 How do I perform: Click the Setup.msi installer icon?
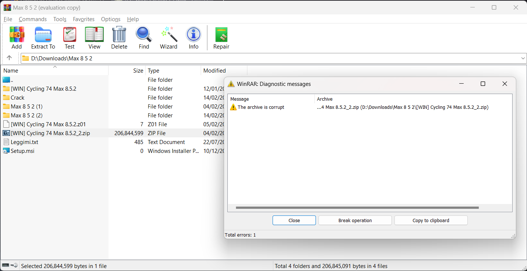click(6, 151)
